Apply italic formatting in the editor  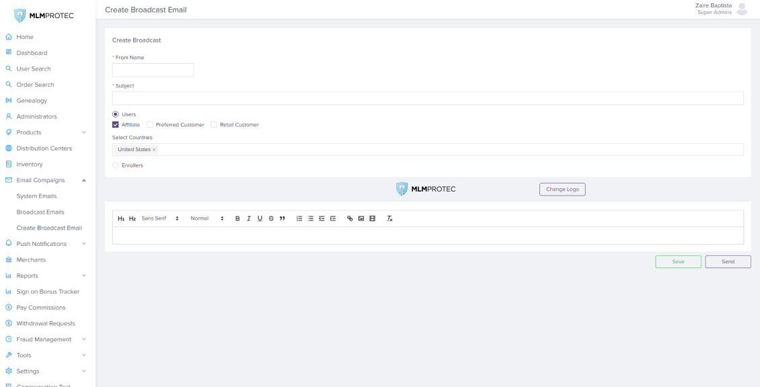tap(249, 218)
